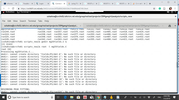Click the GNOME power icon
Image resolution: width=179 pixels, height=100 pixels.
(172, 12)
